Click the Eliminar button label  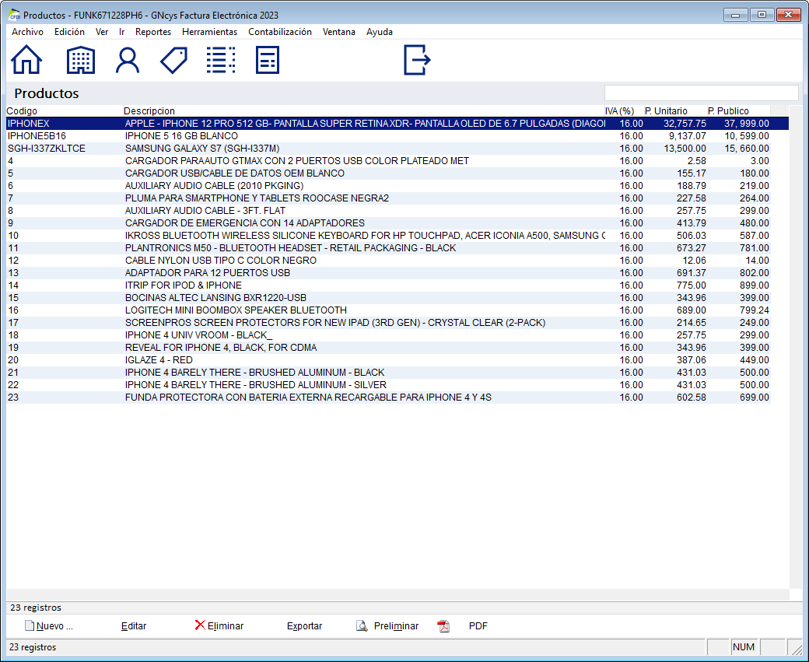tap(226, 626)
